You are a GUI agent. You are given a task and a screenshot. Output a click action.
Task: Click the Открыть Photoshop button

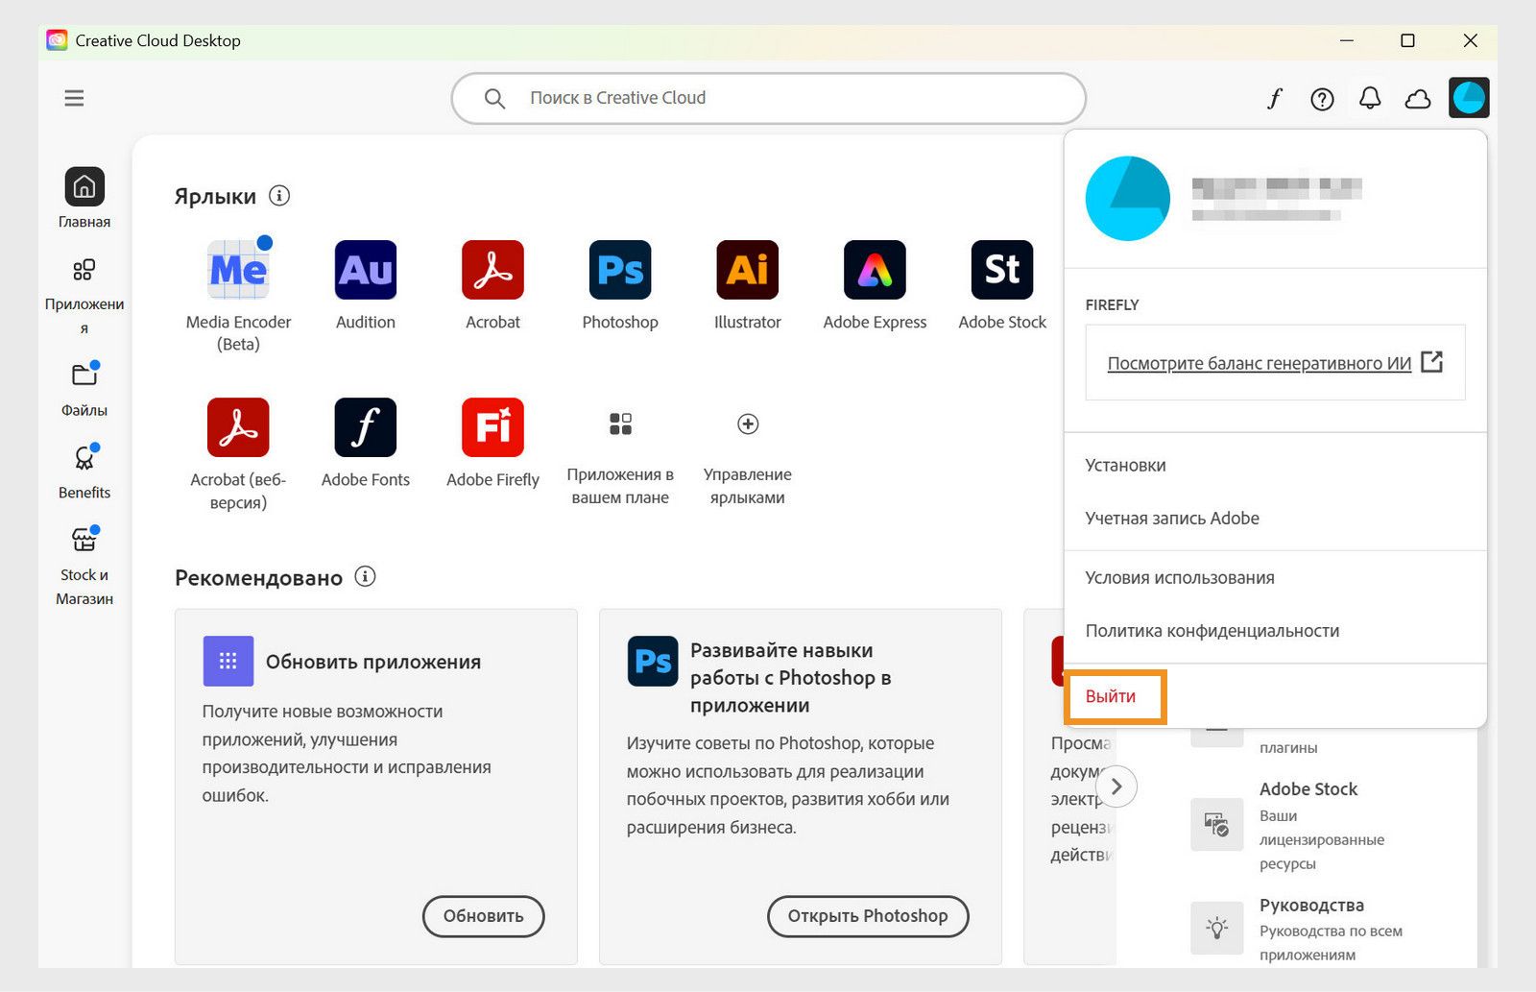(x=868, y=916)
